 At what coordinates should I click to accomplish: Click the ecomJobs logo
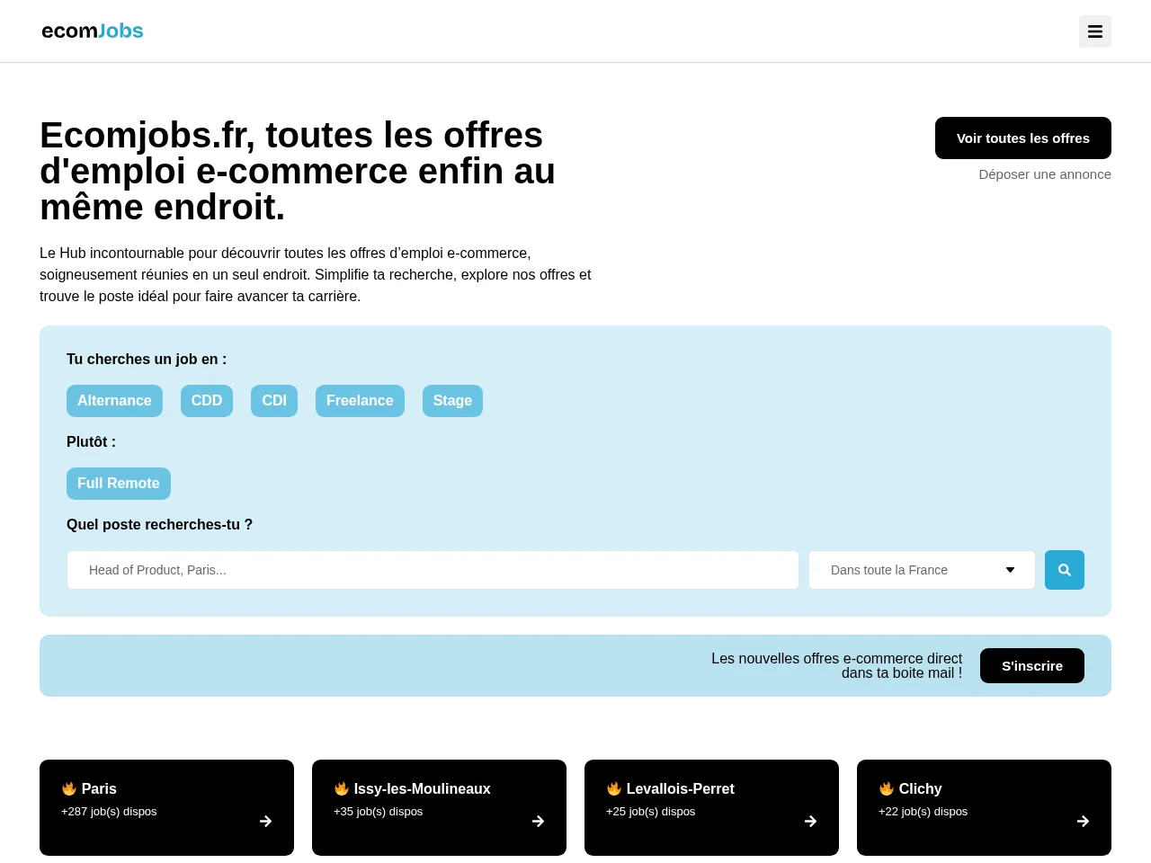[93, 31]
